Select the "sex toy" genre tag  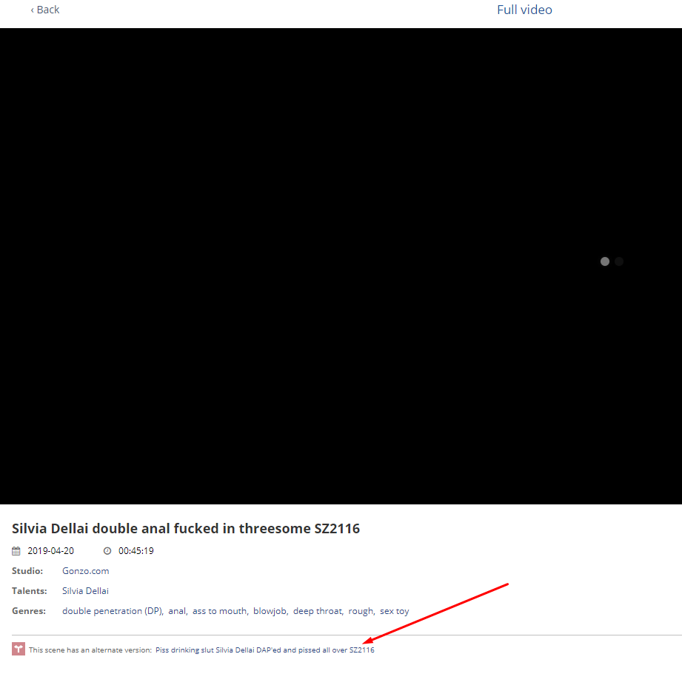click(394, 611)
